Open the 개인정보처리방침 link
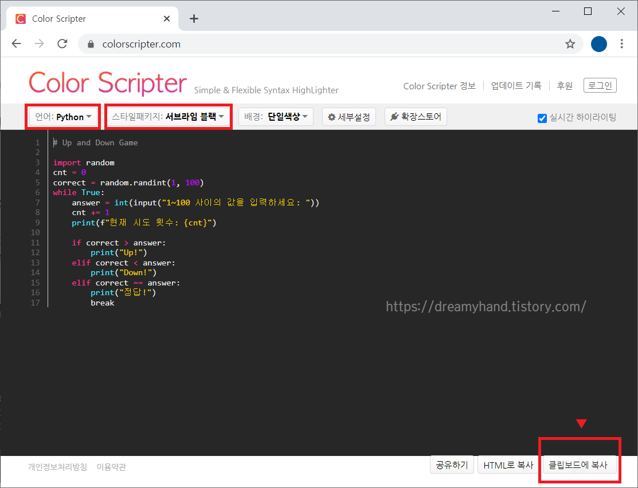The width and height of the screenshot is (638, 488). tap(57, 467)
